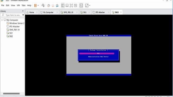
Task: Open the library search filter dropdown
Action: 23,15
